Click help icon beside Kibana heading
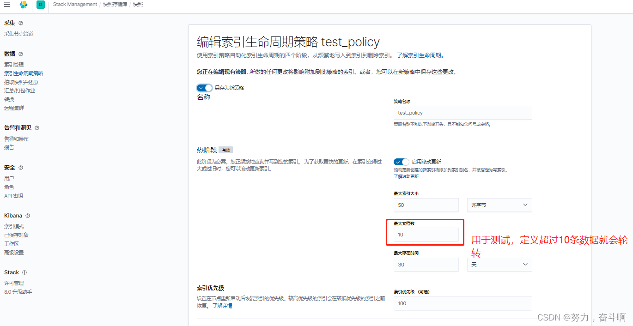 point(28,216)
